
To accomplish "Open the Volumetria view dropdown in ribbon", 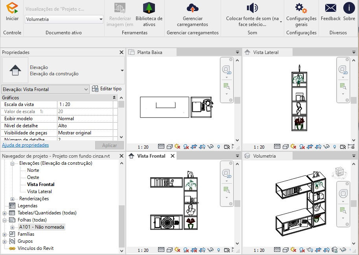I will pos(64,19).
